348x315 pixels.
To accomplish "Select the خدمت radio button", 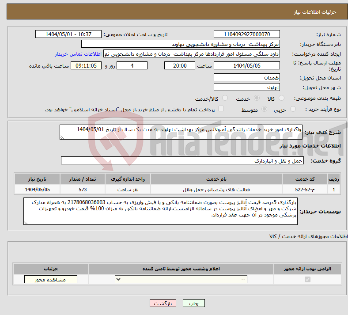I will pos(257,98).
